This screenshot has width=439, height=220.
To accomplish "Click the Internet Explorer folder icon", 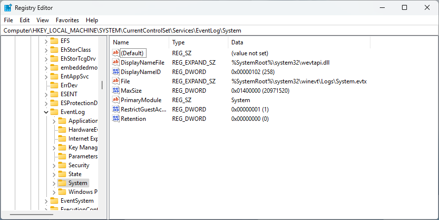I will click(x=62, y=139).
